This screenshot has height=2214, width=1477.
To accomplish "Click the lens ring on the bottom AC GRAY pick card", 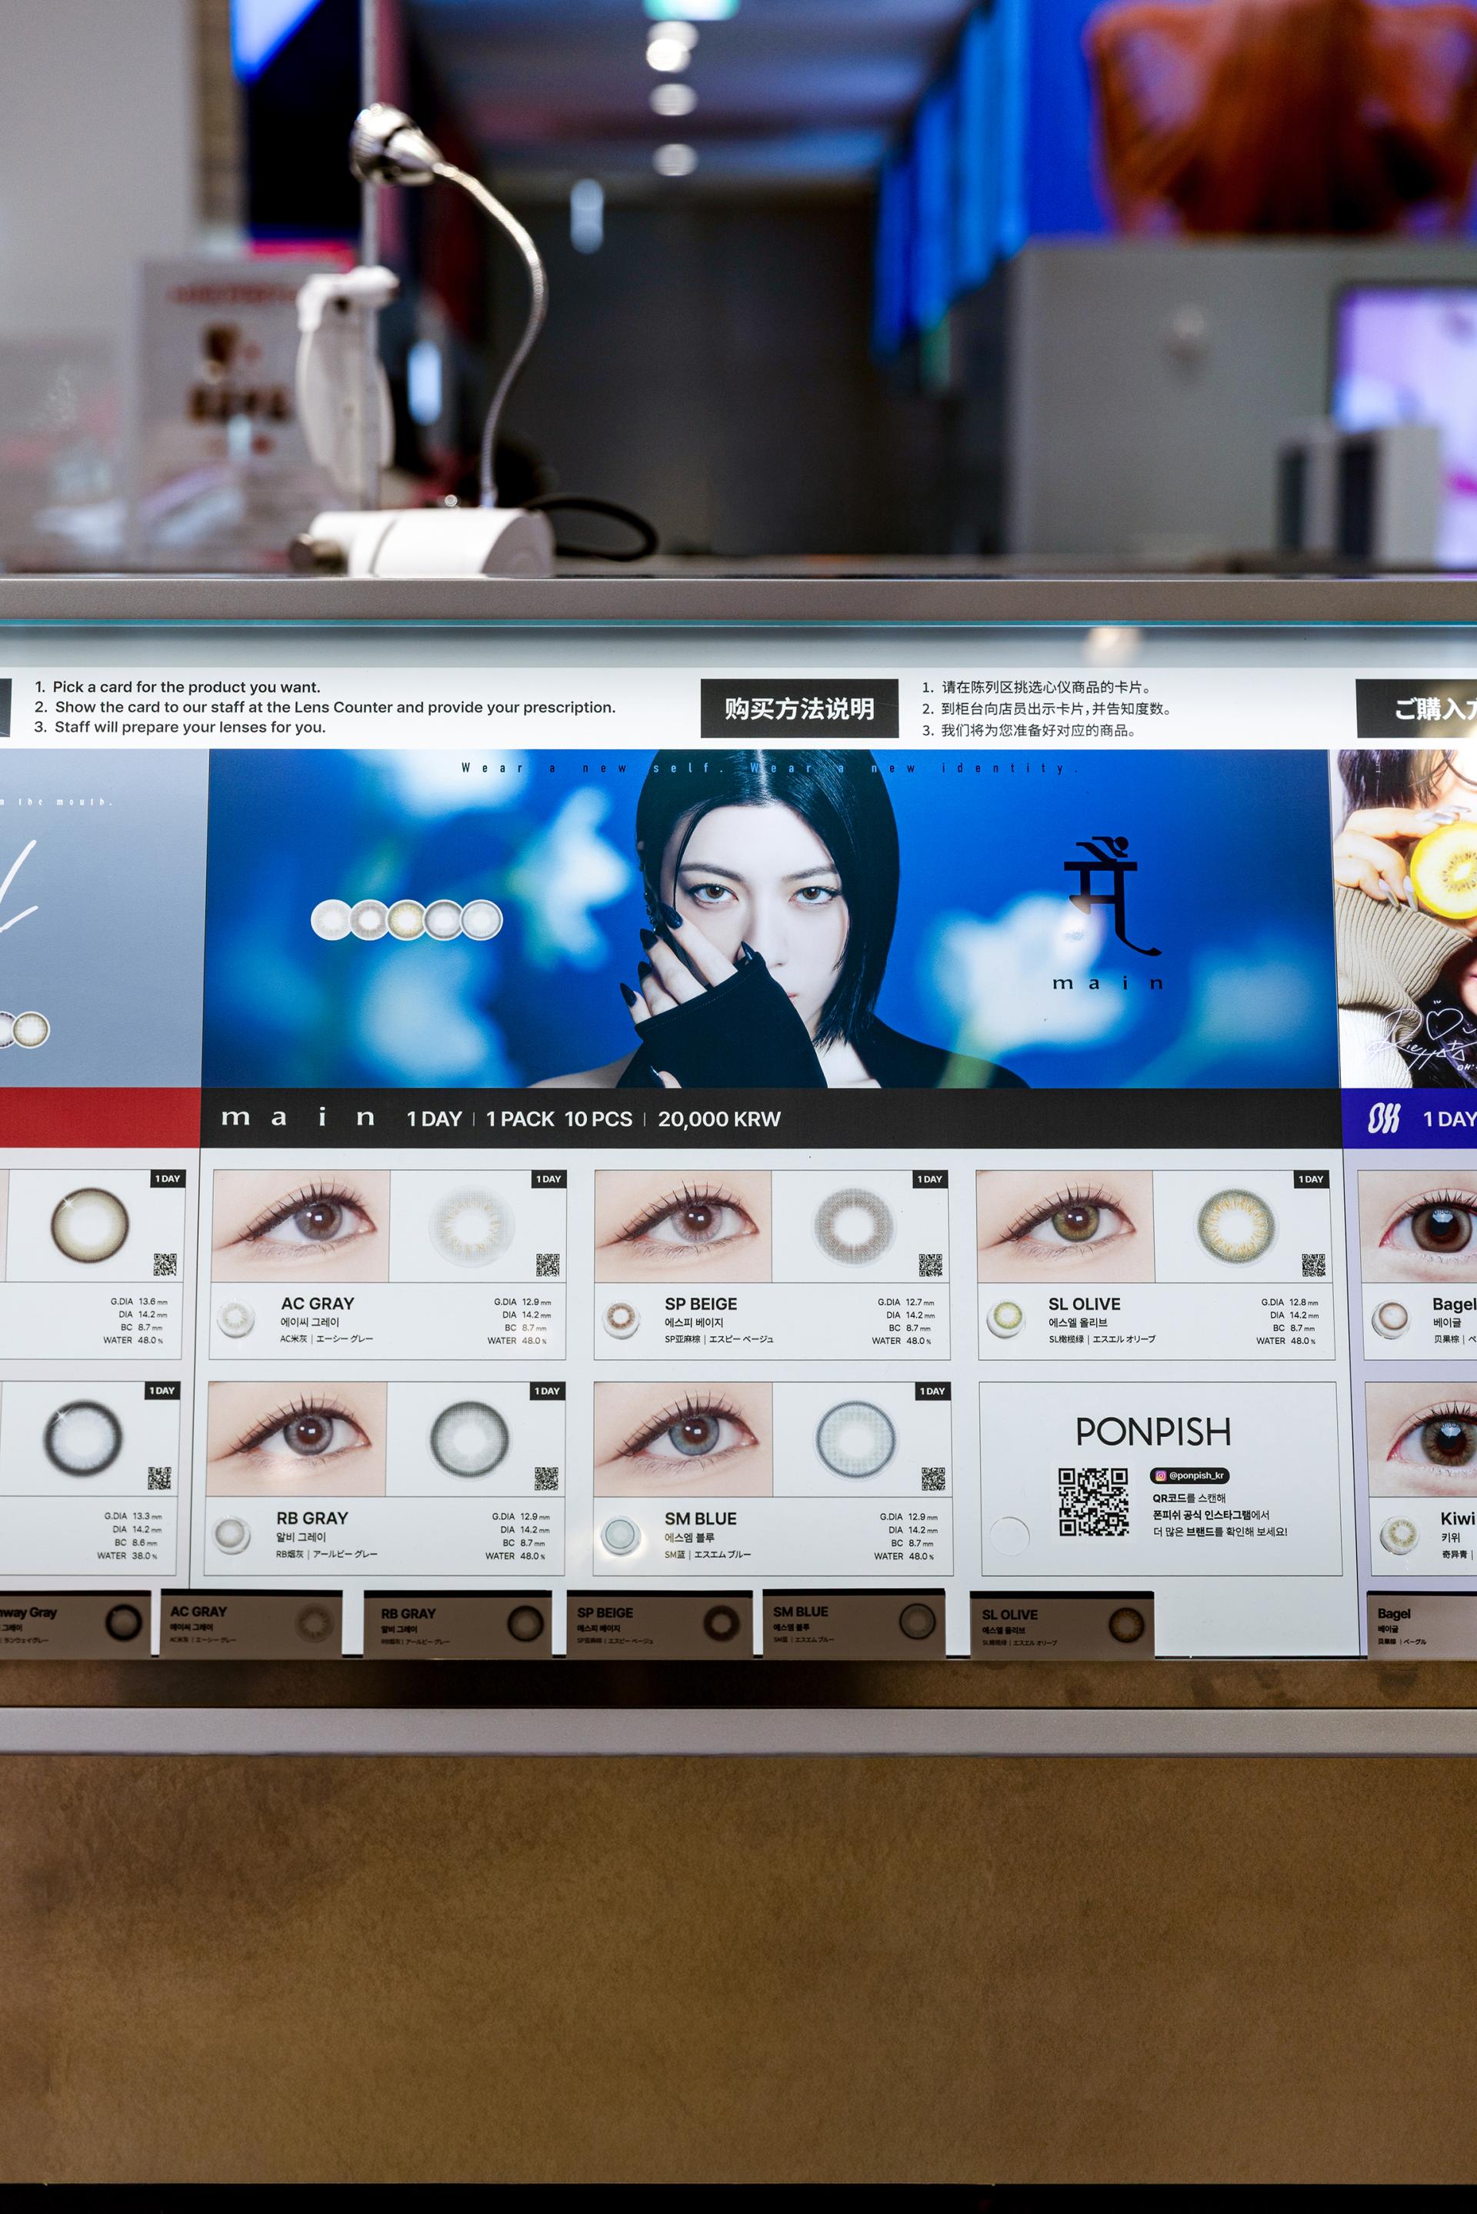I will click(314, 1622).
